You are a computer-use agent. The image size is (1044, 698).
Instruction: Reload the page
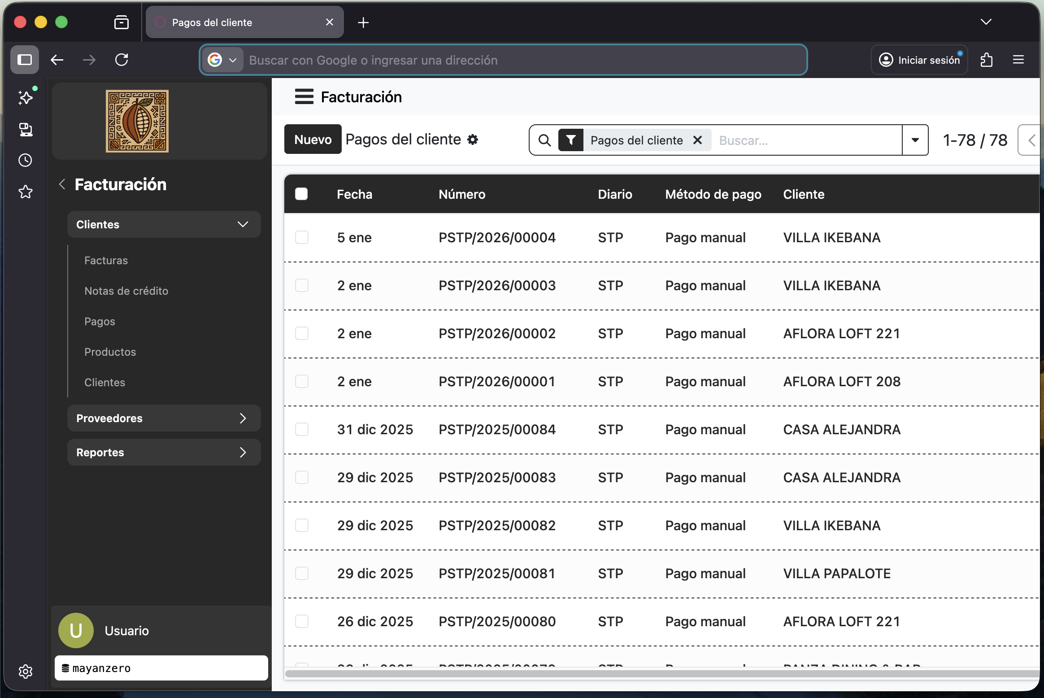point(122,60)
